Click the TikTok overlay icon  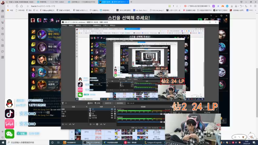(x=9, y=114)
